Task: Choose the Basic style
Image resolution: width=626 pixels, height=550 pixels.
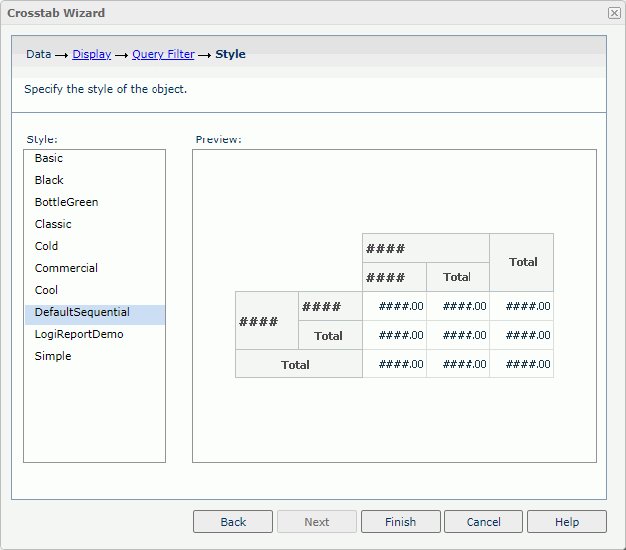Action: [x=95, y=158]
